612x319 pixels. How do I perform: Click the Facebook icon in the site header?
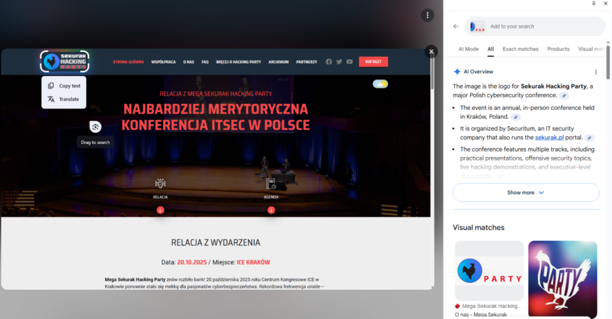pyautogui.click(x=329, y=62)
